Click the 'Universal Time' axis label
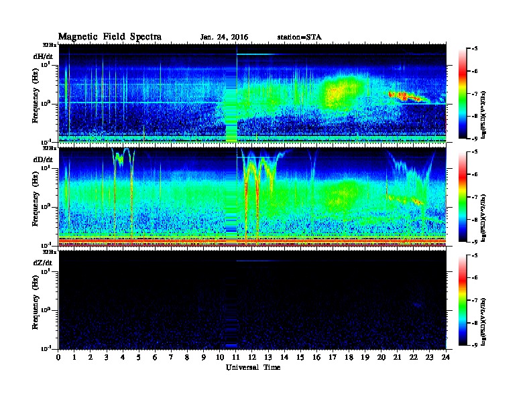The width and height of the screenshot is (531, 410). pos(253,367)
